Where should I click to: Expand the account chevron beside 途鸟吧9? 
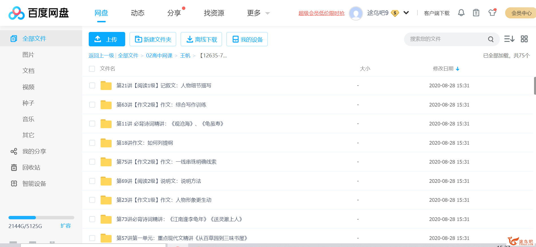click(406, 13)
